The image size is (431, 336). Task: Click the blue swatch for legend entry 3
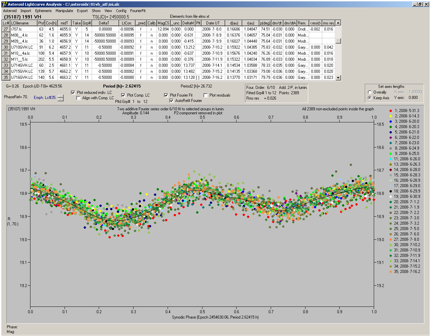[391, 121]
